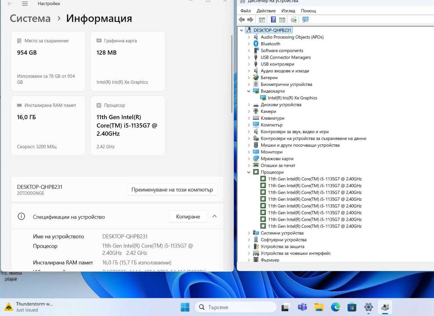The height and width of the screenshot is (316, 434).
Task: Click Scan for hardware changes toolbar icon
Action: point(294,20)
